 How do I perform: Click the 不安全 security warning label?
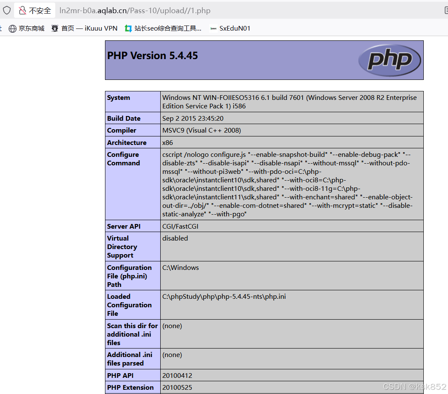tap(40, 11)
